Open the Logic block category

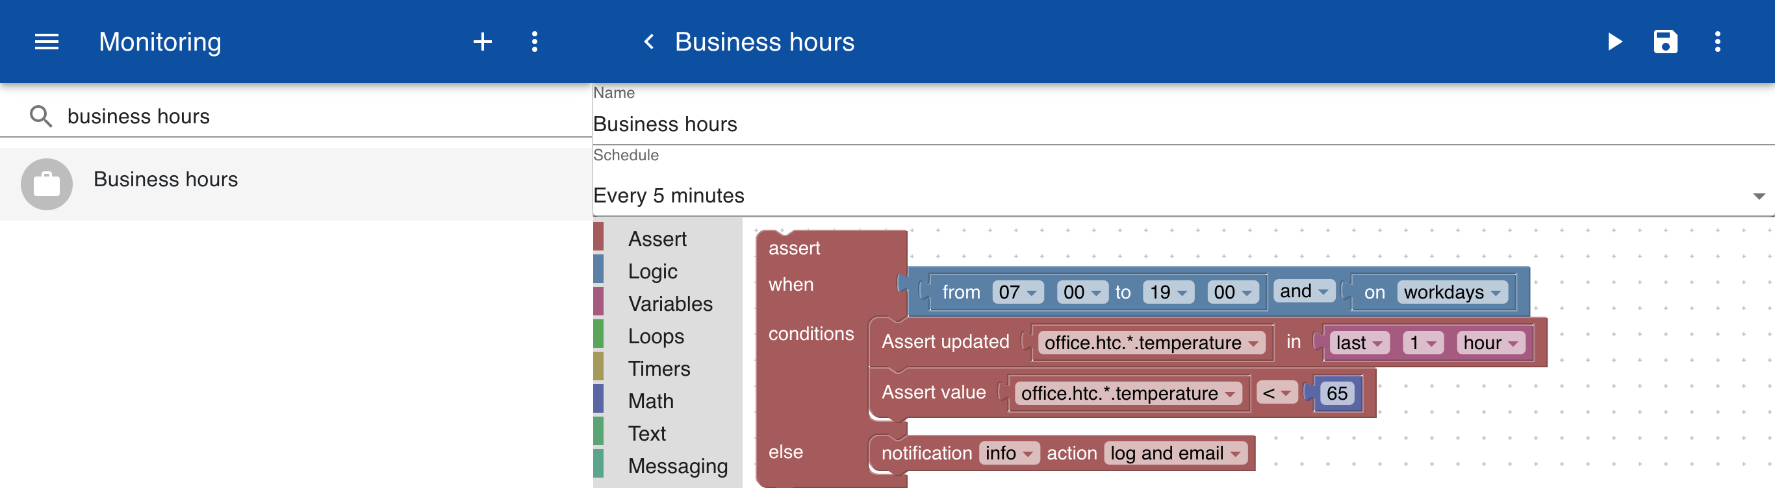tap(652, 271)
